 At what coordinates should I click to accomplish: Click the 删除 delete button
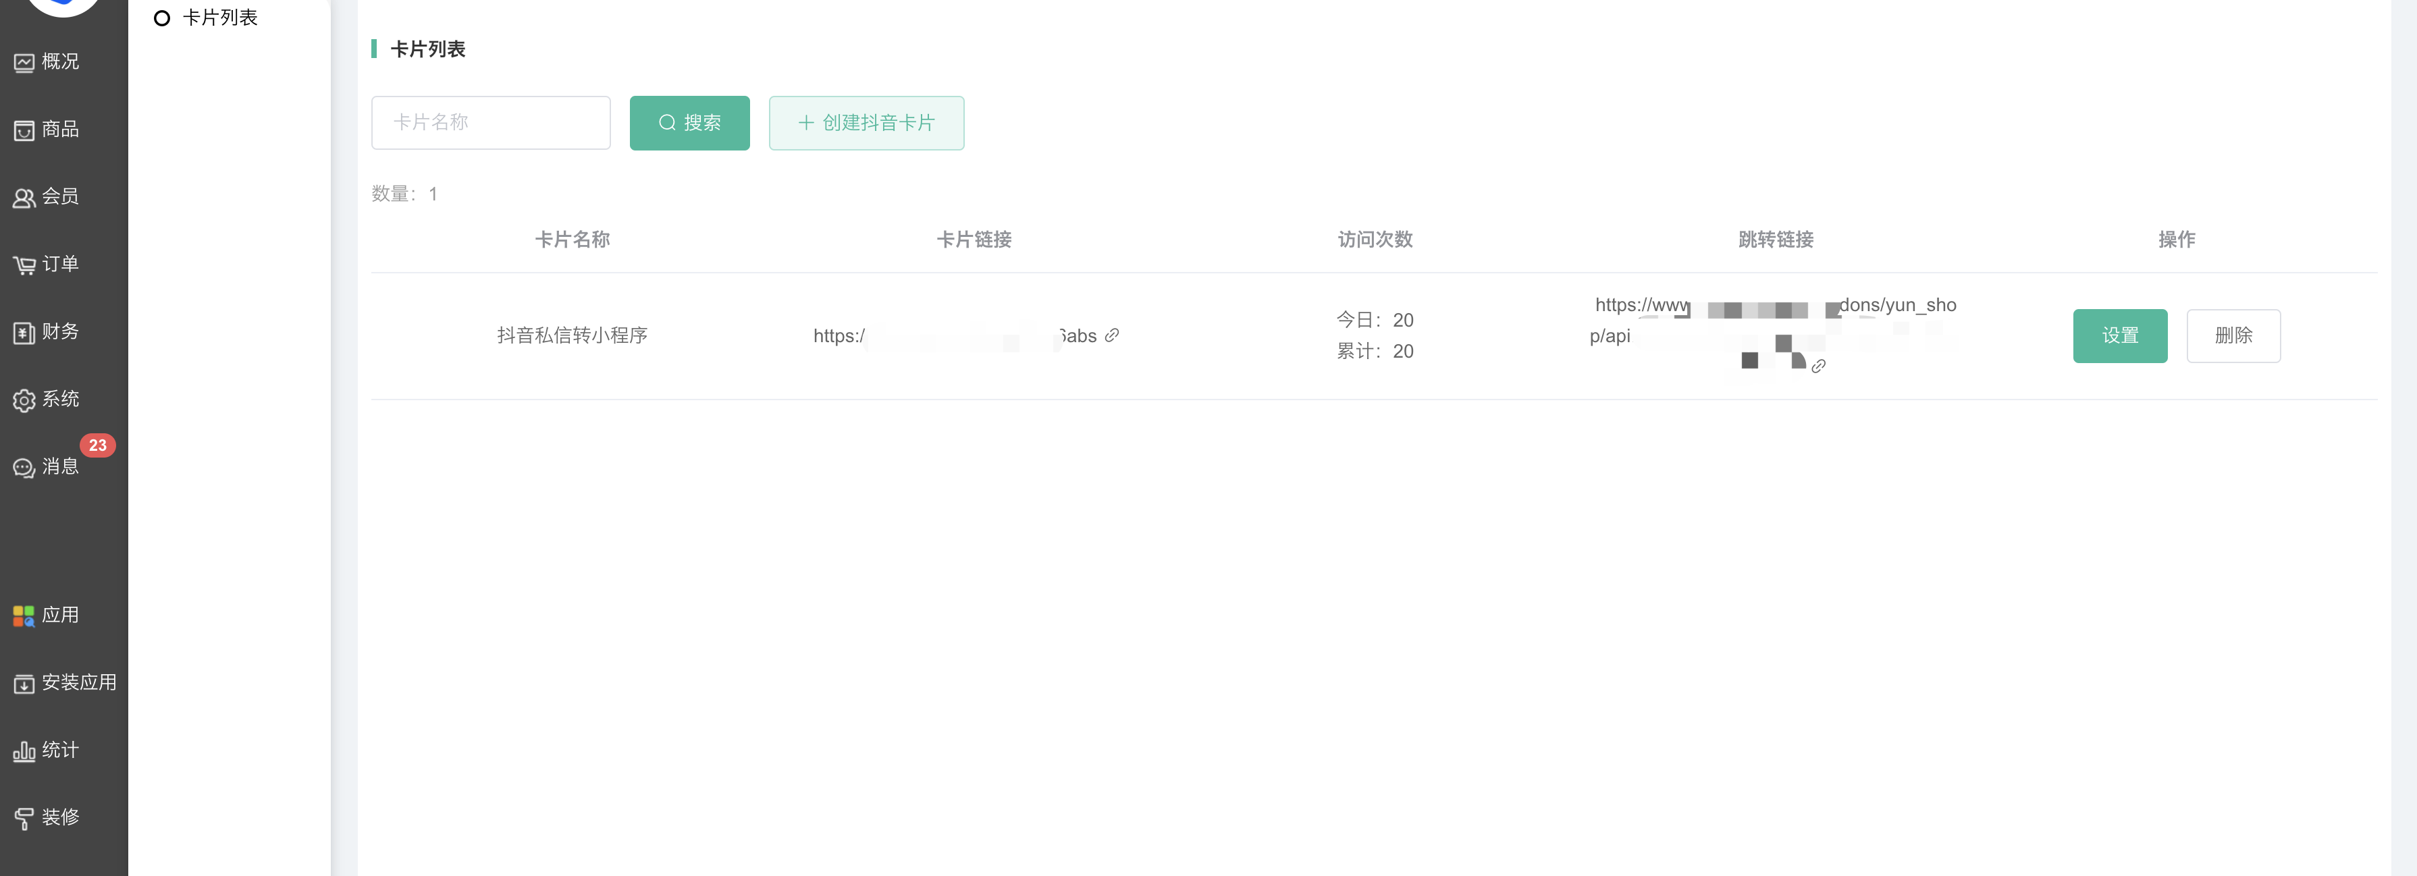point(2232,336)
